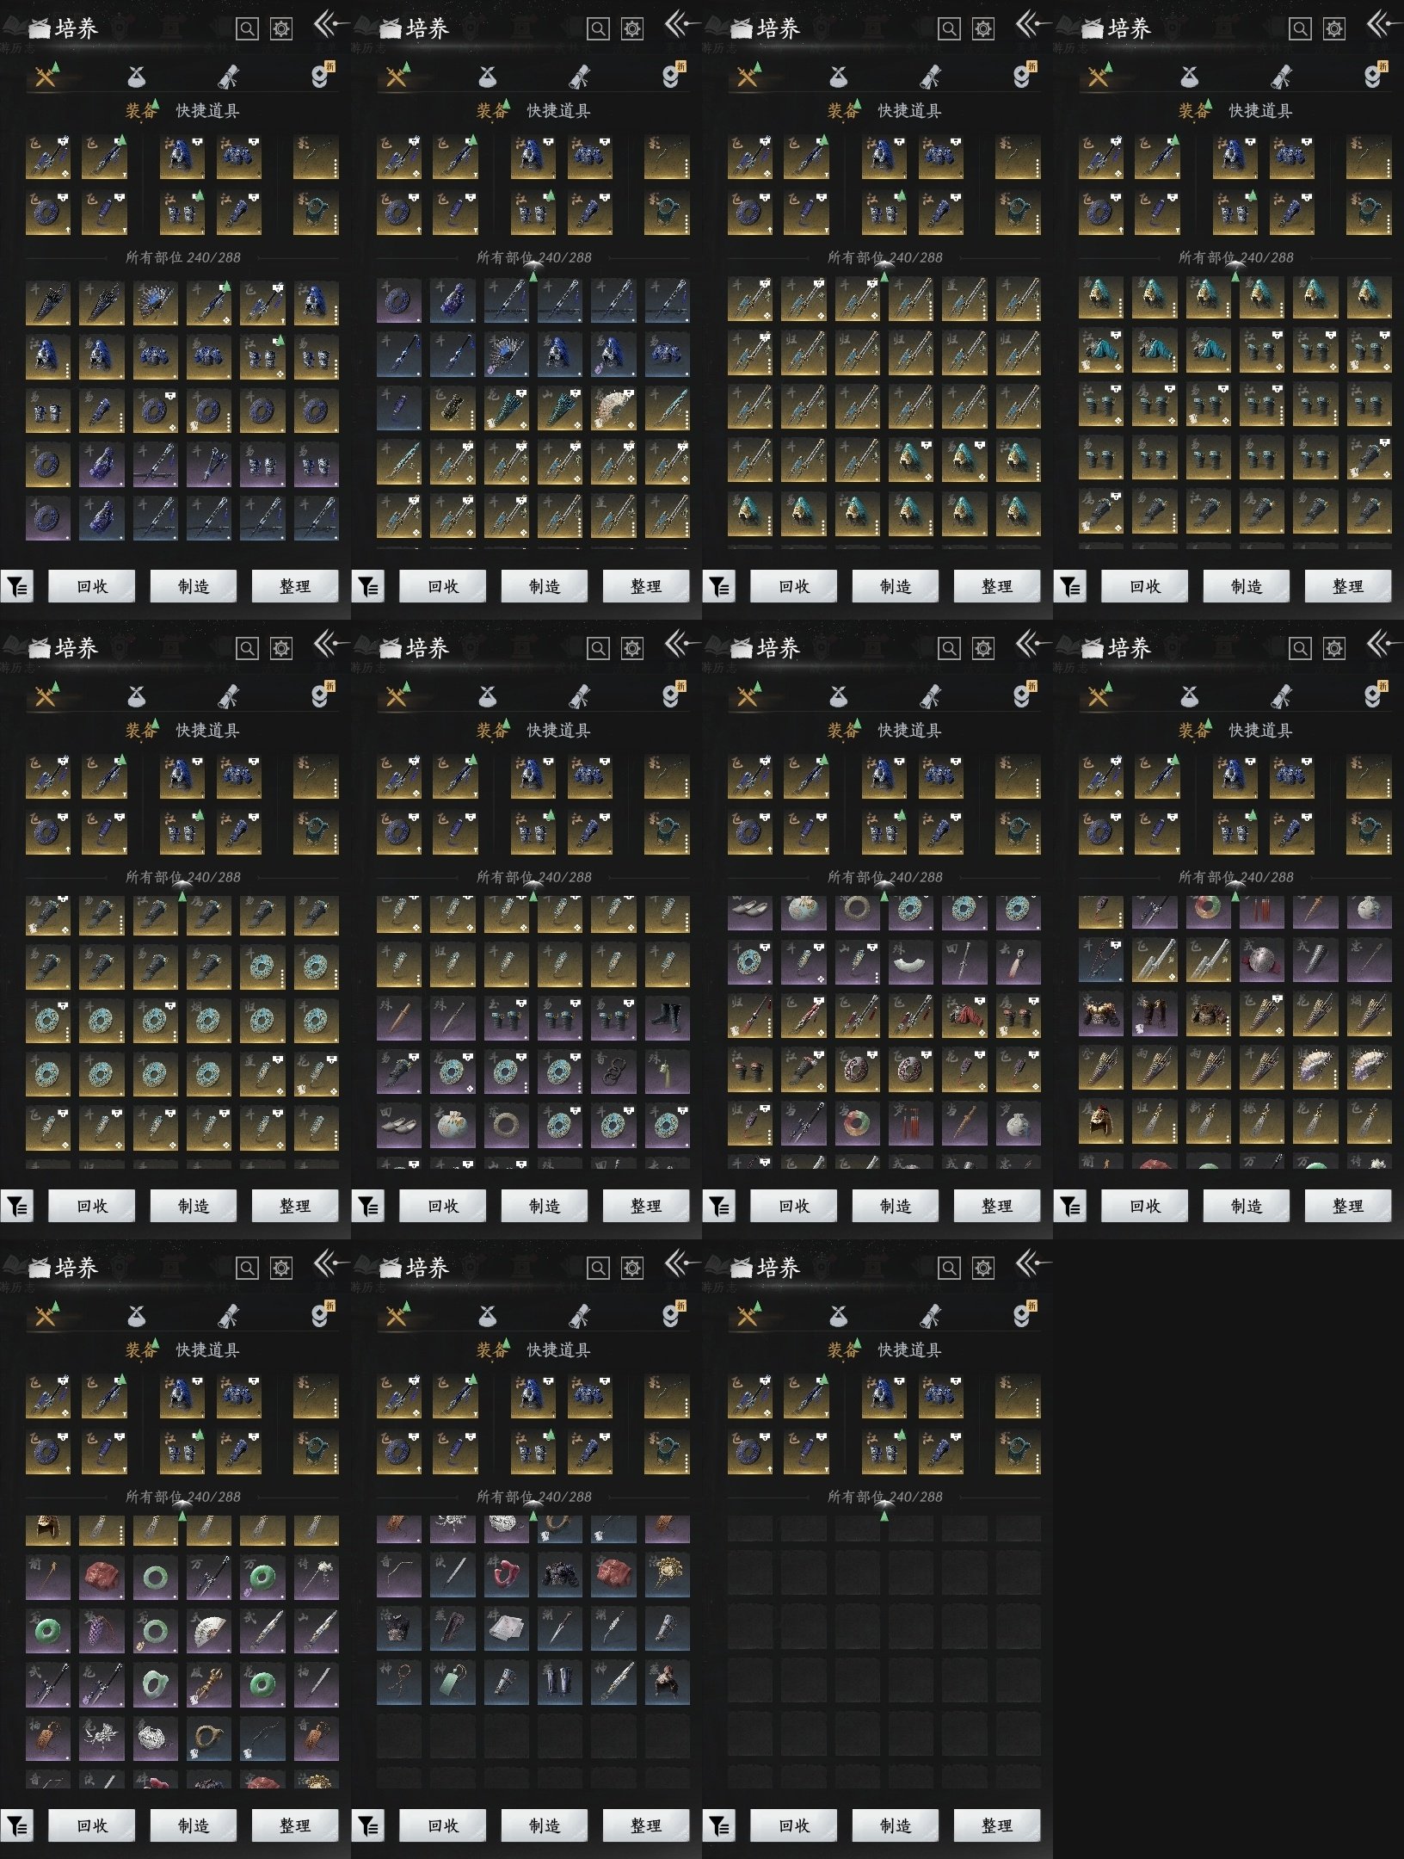Expand 所有部位 240/288 filter above empty grid

884,1497
